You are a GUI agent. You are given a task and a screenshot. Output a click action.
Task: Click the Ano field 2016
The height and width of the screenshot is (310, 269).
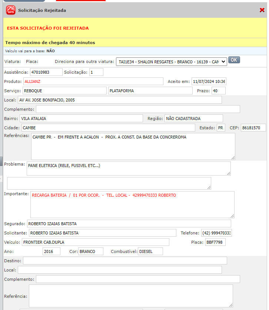click(x=52, y=251)
